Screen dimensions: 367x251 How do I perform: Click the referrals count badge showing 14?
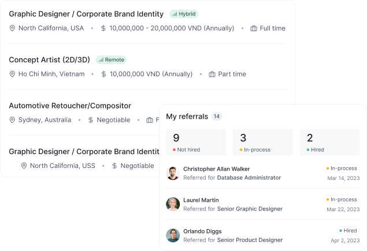pyautogui.click(x=217, y=117)
